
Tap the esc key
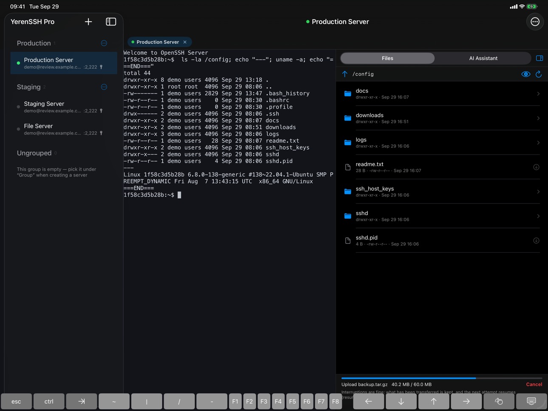tap(16, 401)
